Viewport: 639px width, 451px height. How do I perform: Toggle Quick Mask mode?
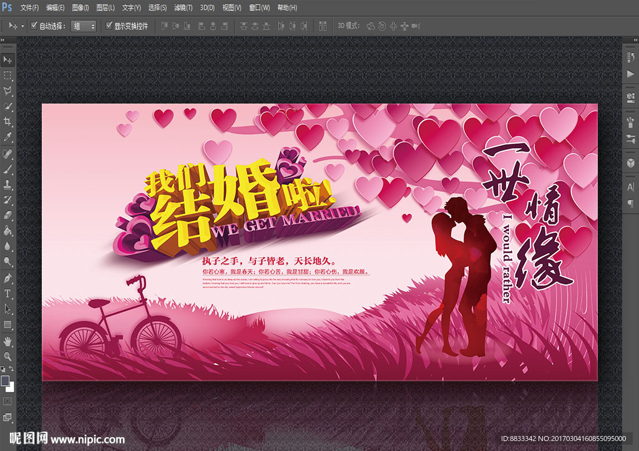point(7,401)
